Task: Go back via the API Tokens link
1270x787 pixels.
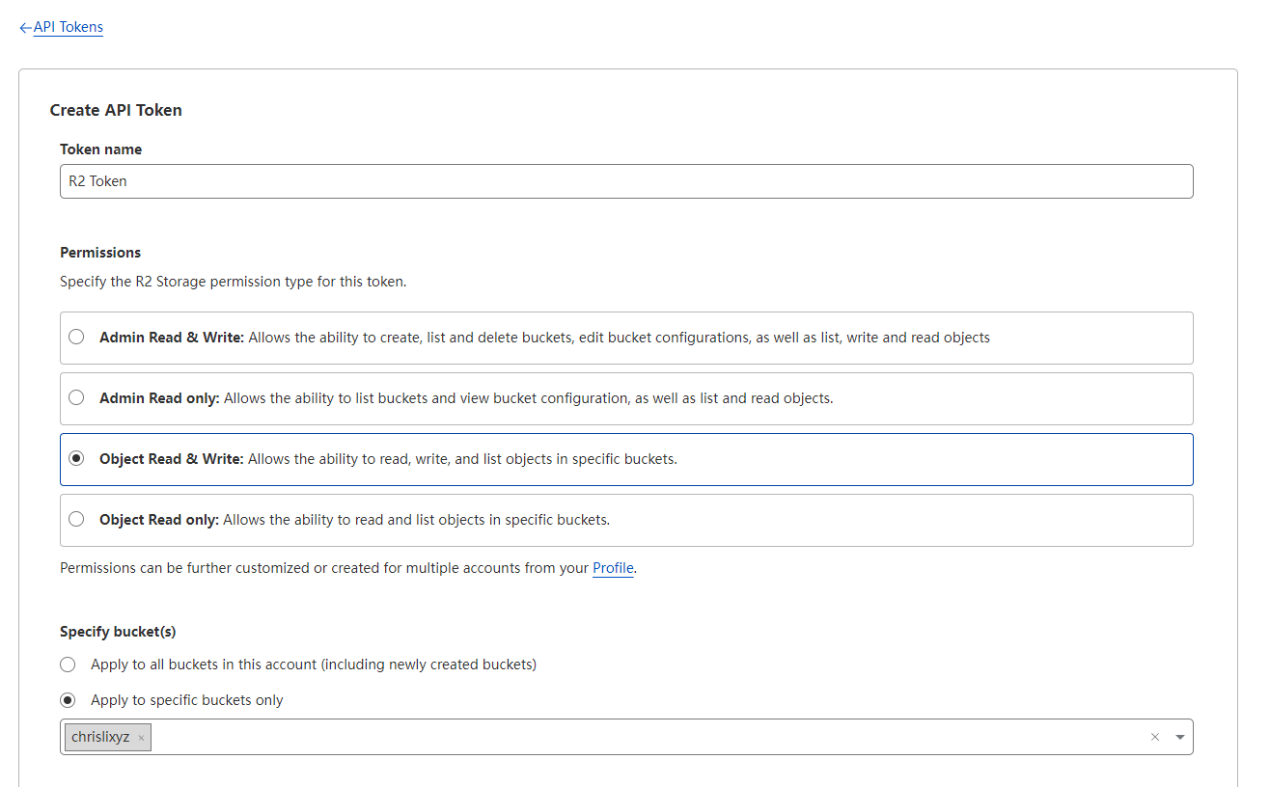Action: (x=68, y=27)
